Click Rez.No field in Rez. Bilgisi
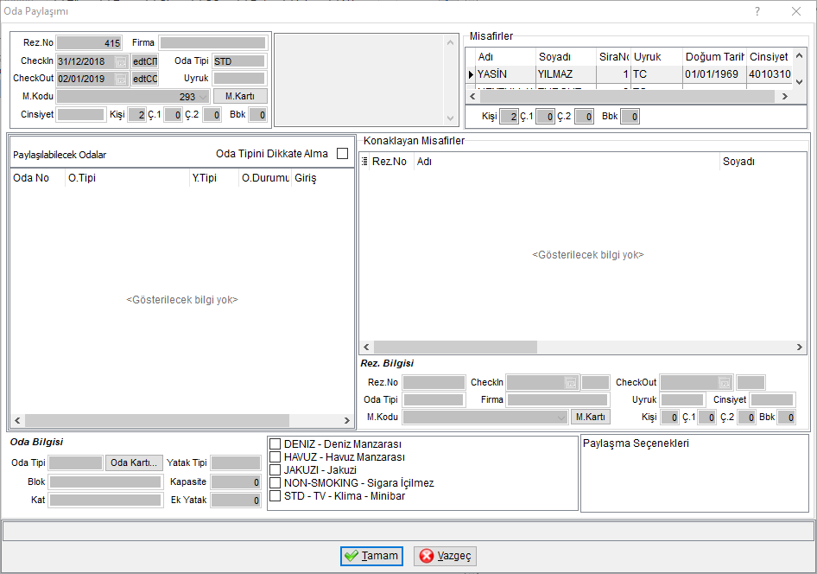The image size is (817, 574). [x=434, y=383]
